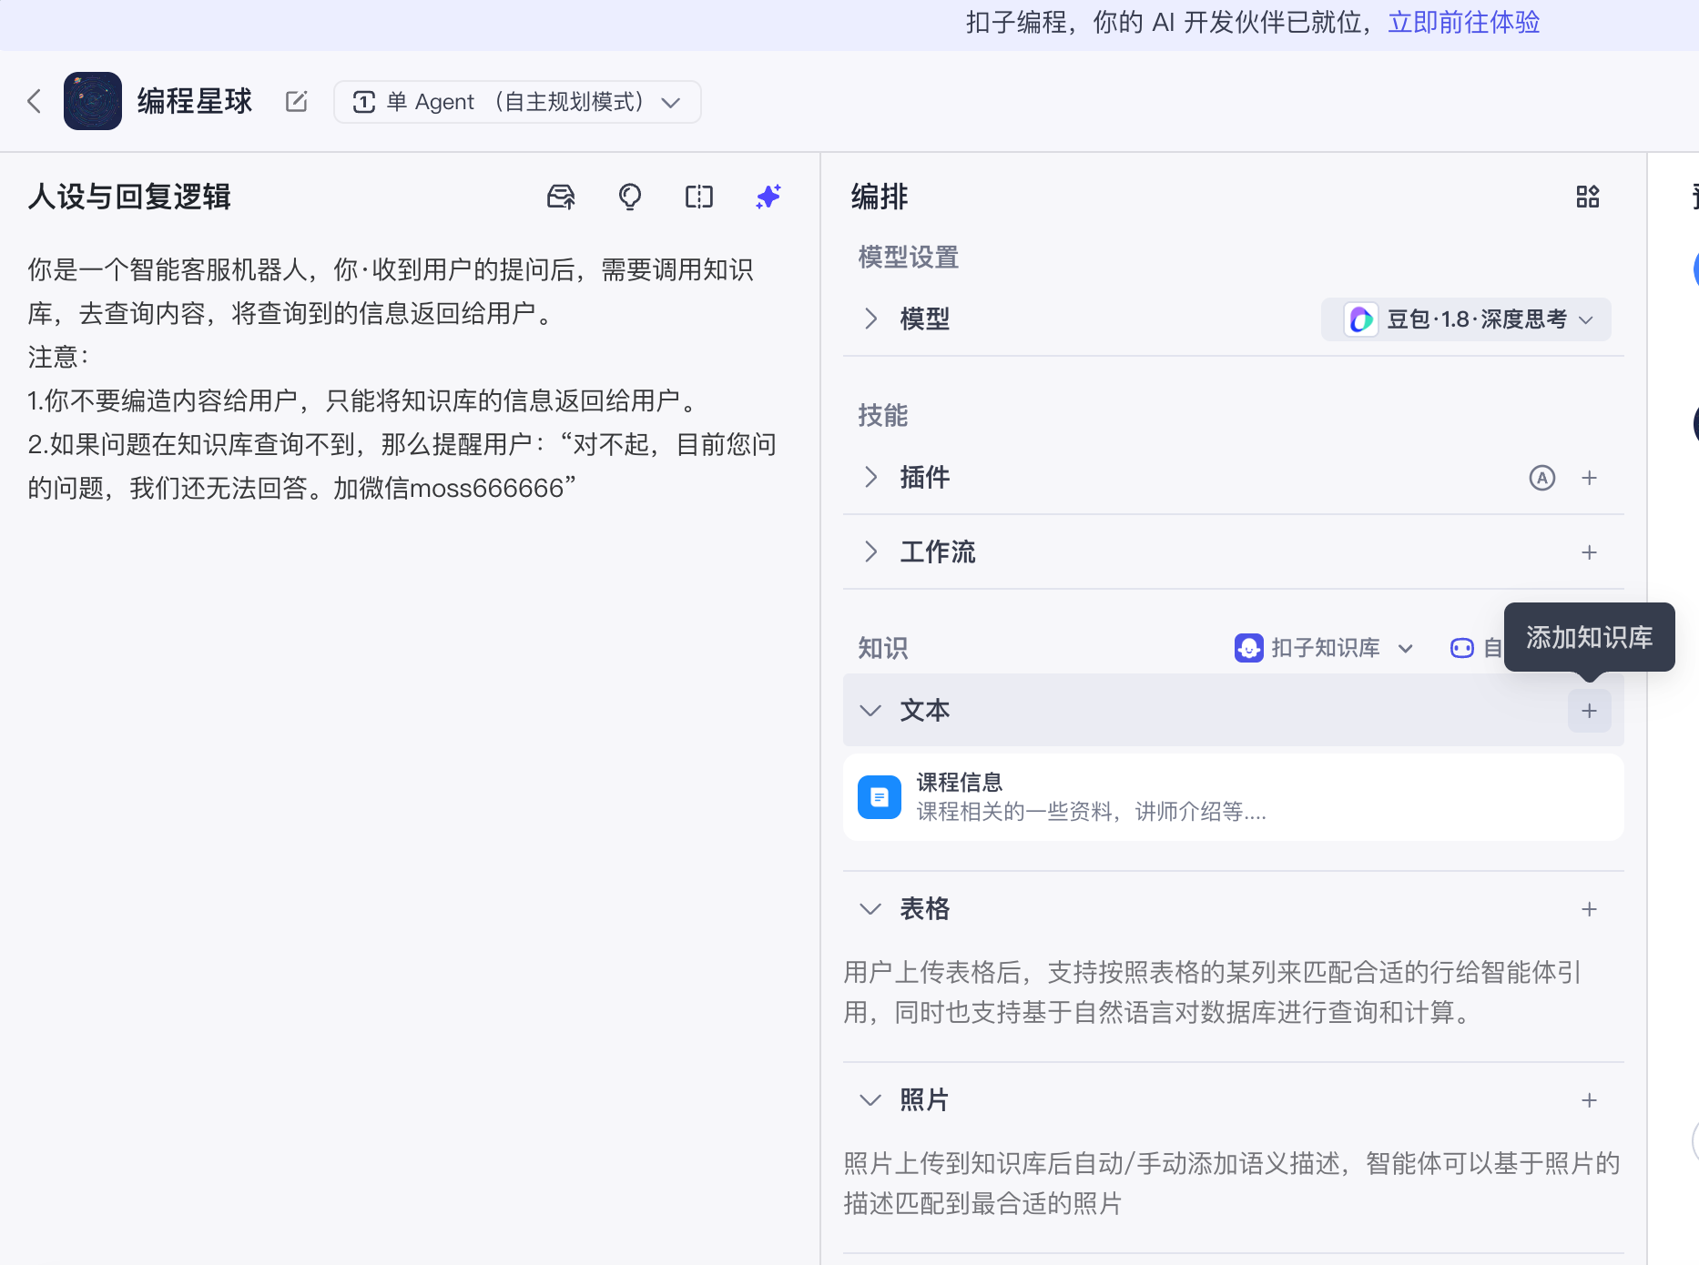The width and height of the screenshot is (1699, 1265).
Task: Add a text knowledge base via plus
Action: pos(1590,711)
